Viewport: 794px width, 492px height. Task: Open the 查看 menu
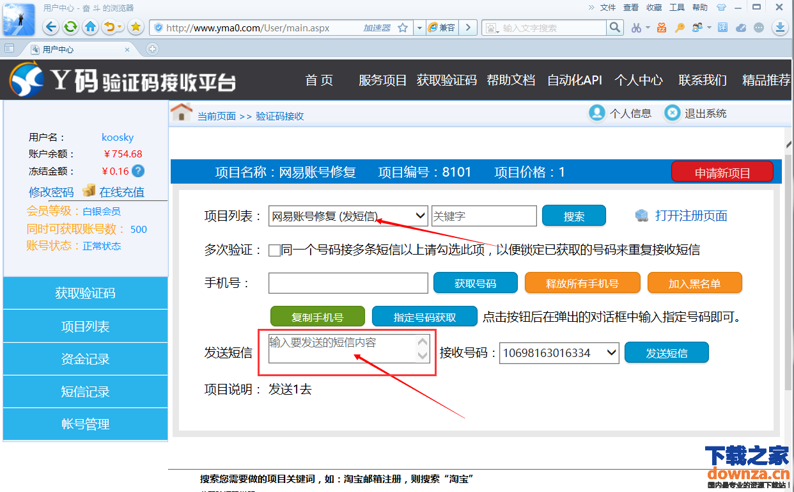coord(631,8)
